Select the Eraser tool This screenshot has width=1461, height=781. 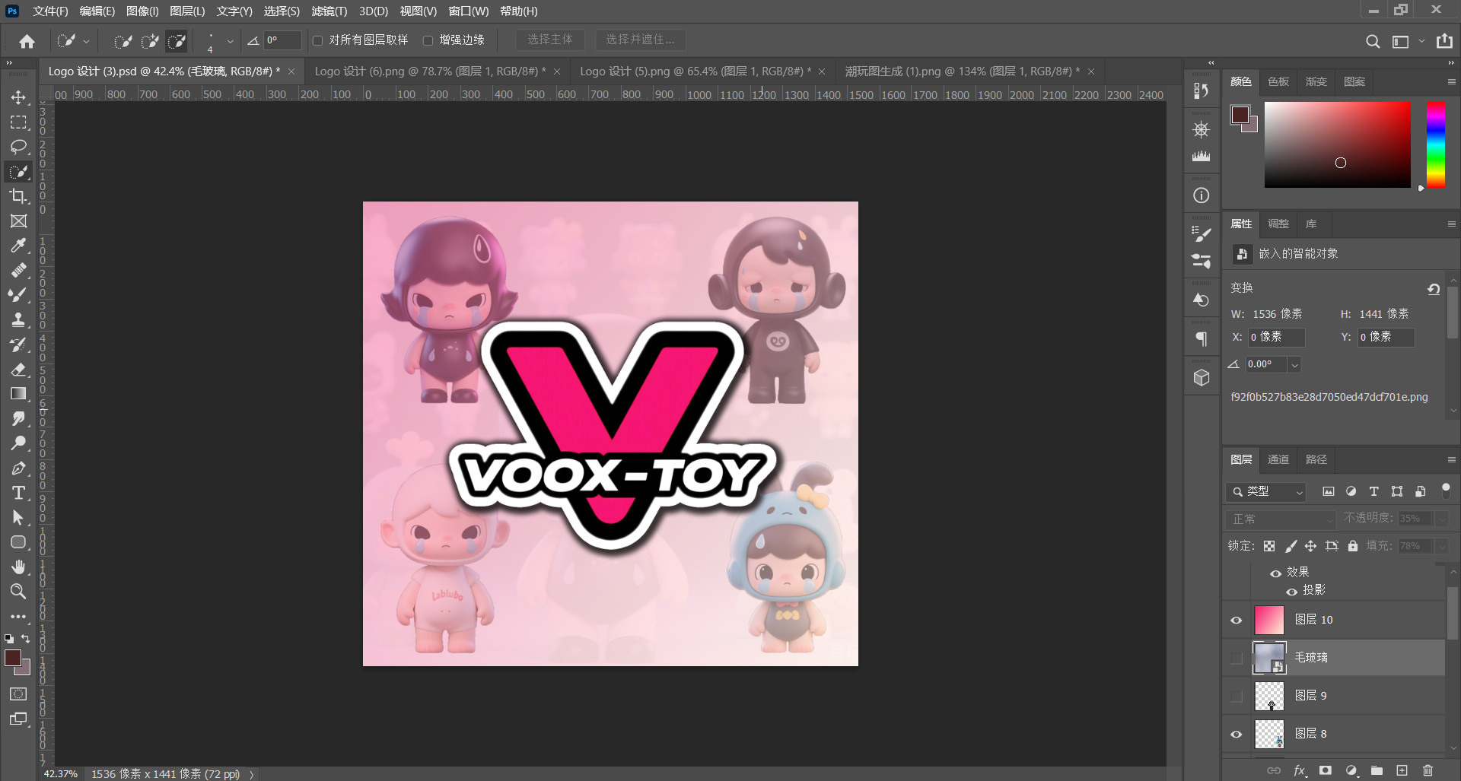pos(18,370)
